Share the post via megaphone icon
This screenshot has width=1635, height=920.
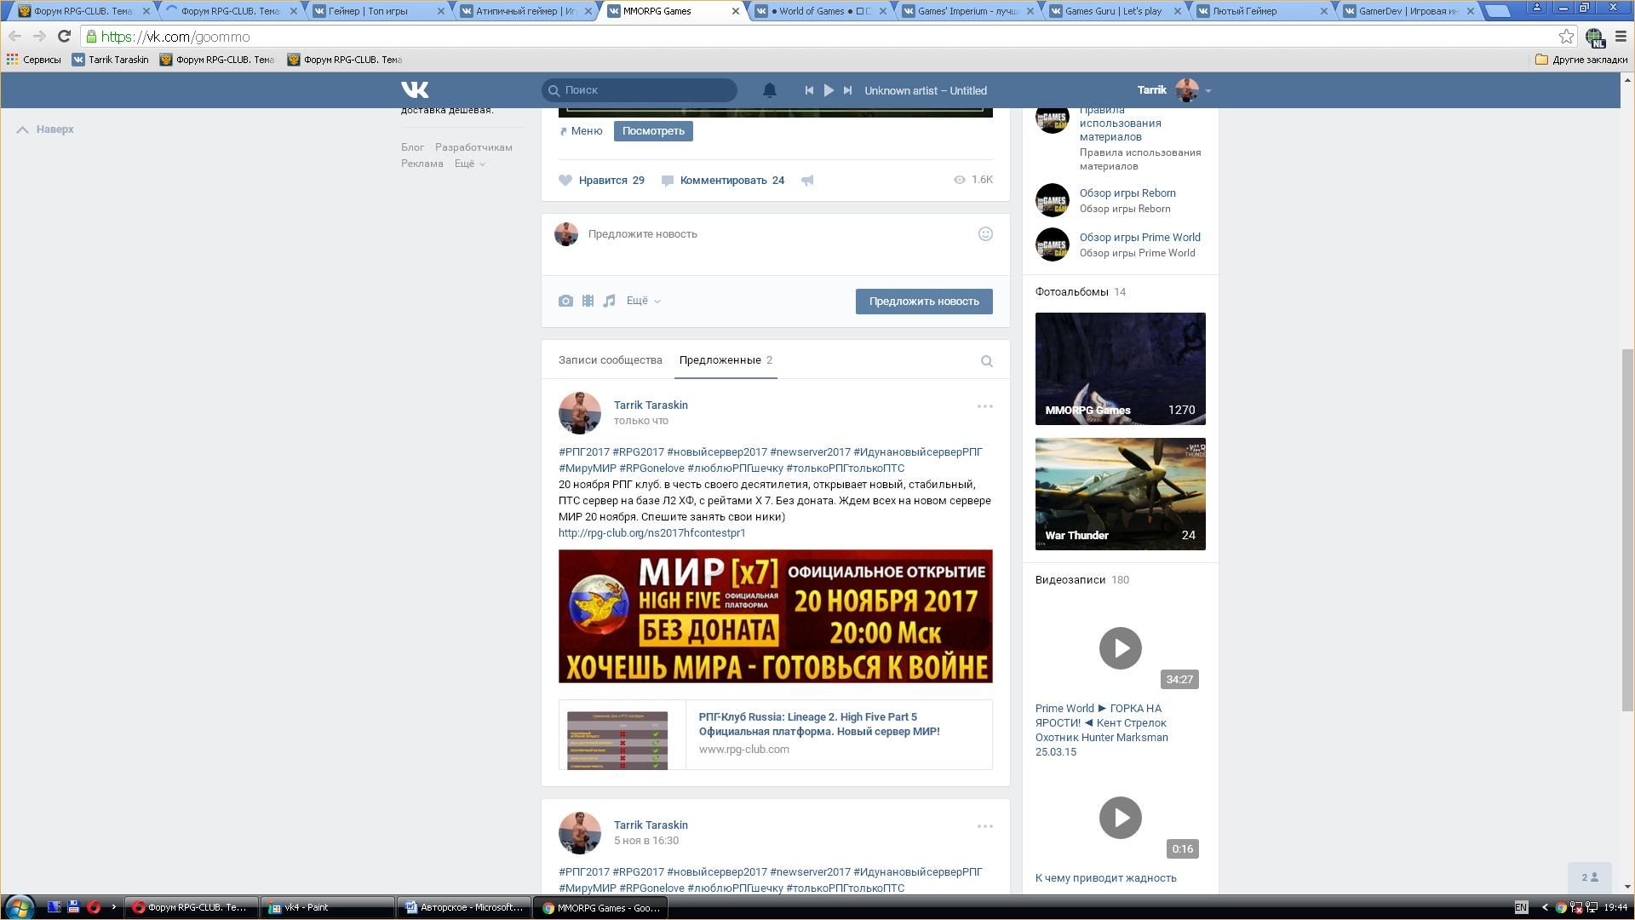pyautogui.click(x=807, y=181)
